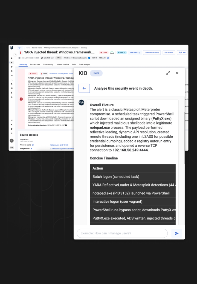Go back using the KIO arrow button
Screen dimensions: 197x284
coord(84,88)
